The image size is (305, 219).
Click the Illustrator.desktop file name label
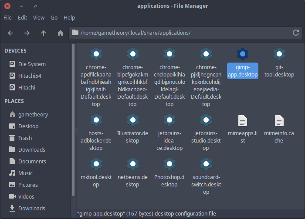[x=132, y=137]
